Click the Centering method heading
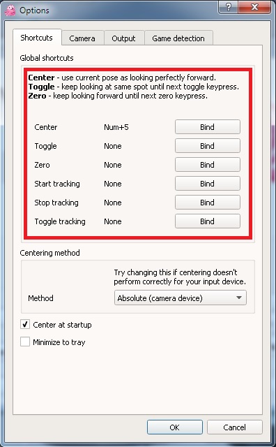Screen dimensions: 276x447 [x=49, y=253]
